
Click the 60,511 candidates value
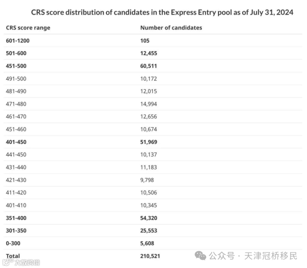pyautogui.click(x=149, y=66)
